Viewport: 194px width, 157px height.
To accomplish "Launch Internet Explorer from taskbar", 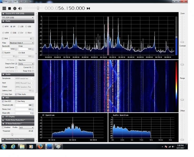I will click(x=13, y=147).
